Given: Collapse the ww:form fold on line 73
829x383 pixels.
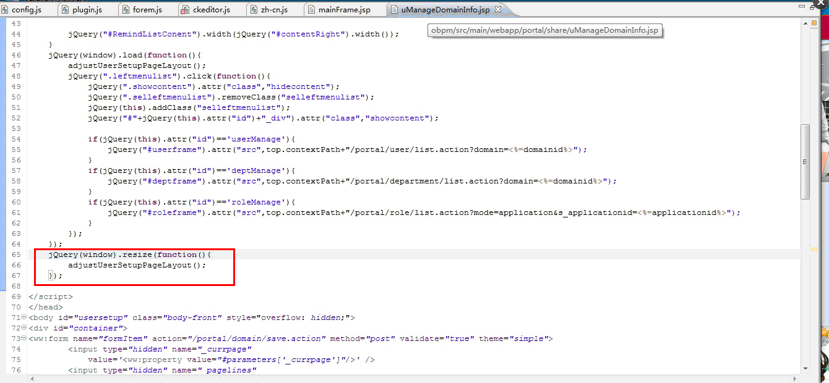Looking at the screenshot, I should (x=24, y=339).
